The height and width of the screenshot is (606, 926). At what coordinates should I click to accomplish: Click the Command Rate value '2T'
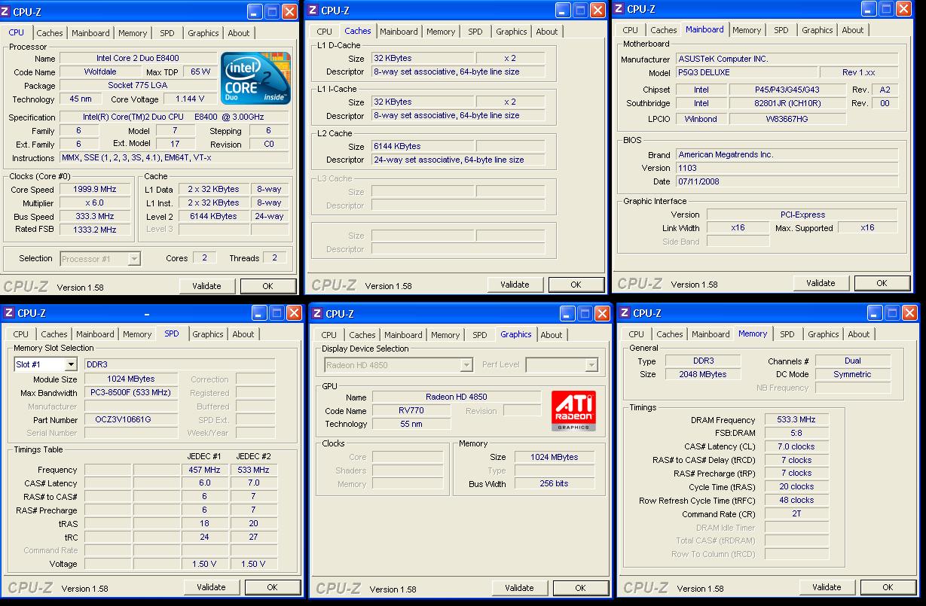(x=796, y=514)
